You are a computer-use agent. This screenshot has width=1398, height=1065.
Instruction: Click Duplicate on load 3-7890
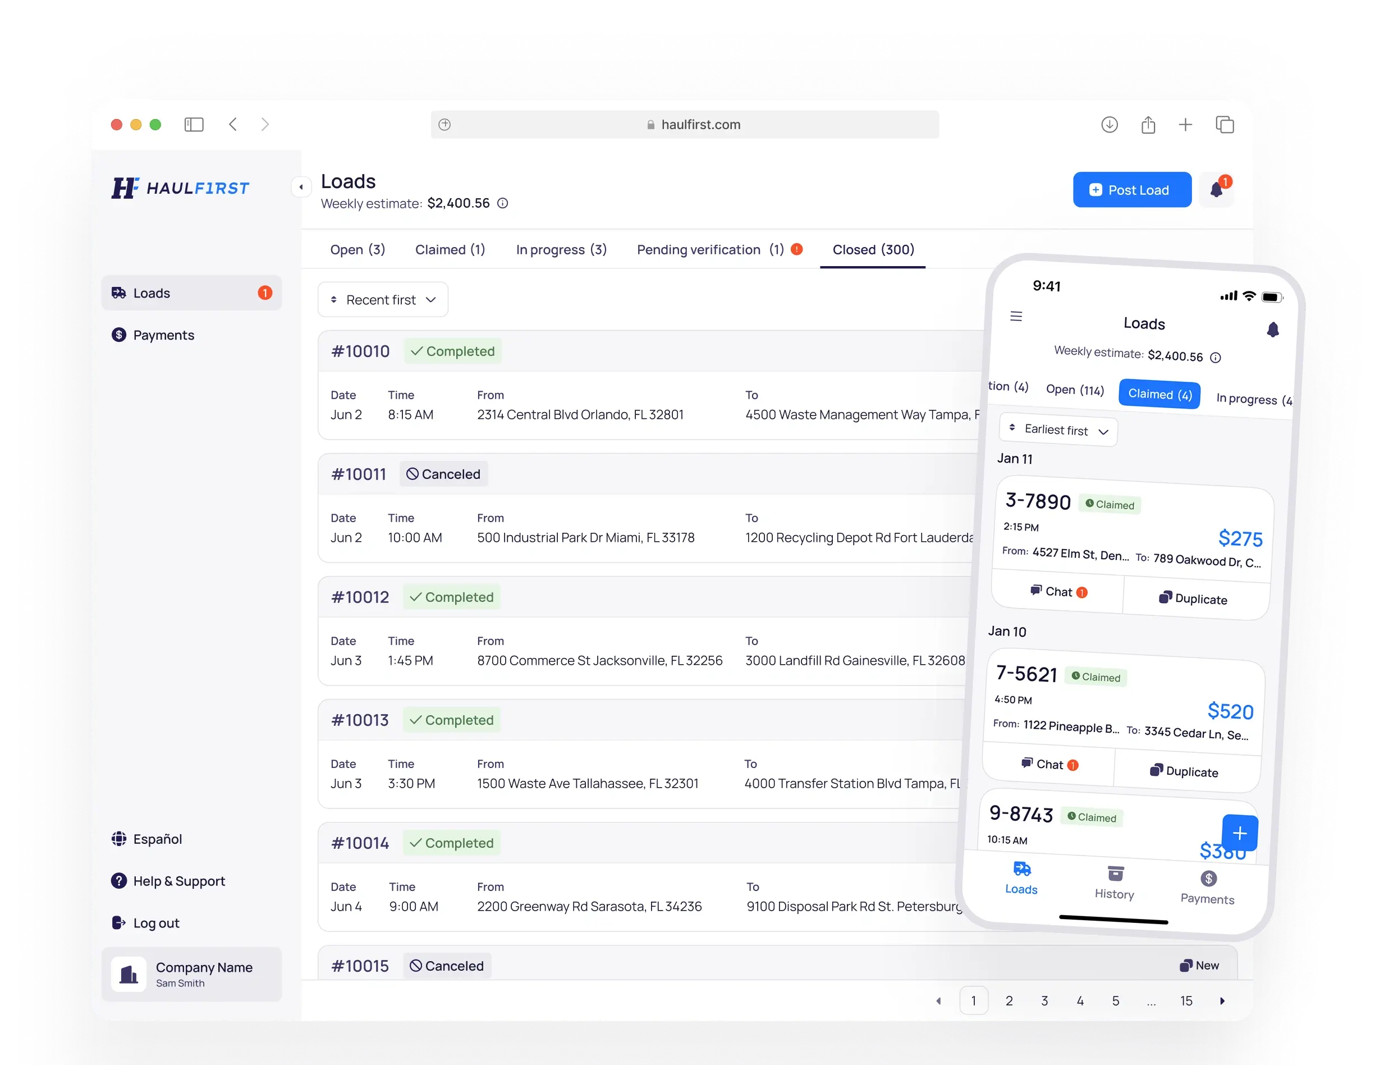[1193, 598]
